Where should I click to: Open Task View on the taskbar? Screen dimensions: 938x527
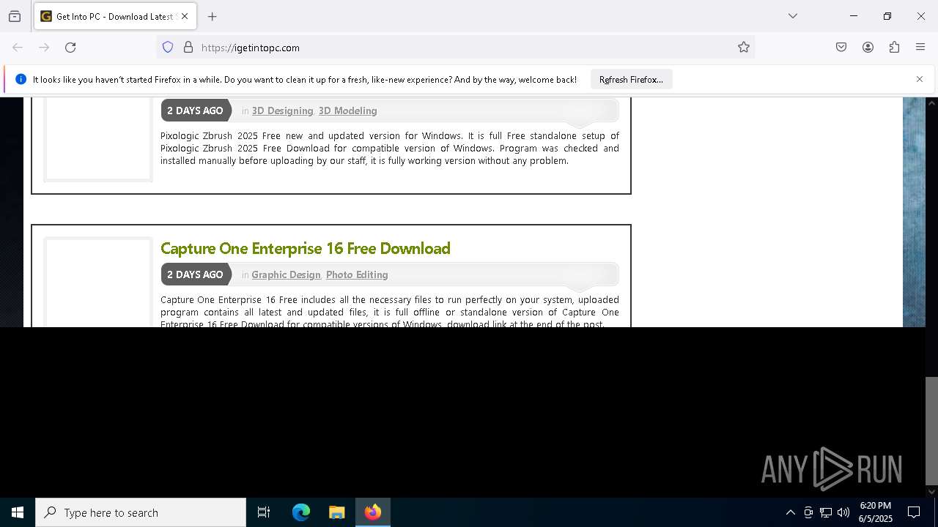(264, 512)
